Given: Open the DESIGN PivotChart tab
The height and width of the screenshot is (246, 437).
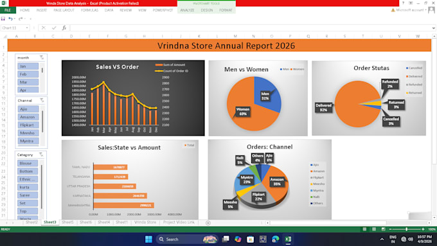Looking at the screenshot, I should (x=207, y=10).
